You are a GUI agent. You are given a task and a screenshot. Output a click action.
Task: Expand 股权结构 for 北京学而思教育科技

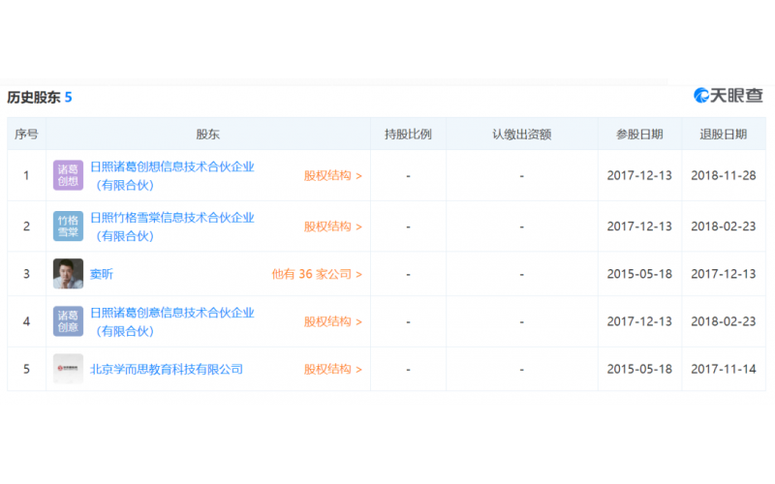332,369
